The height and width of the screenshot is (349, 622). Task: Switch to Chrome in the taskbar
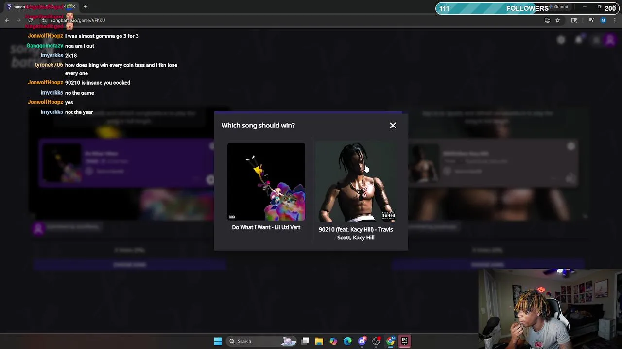click(x=390, y=341)
